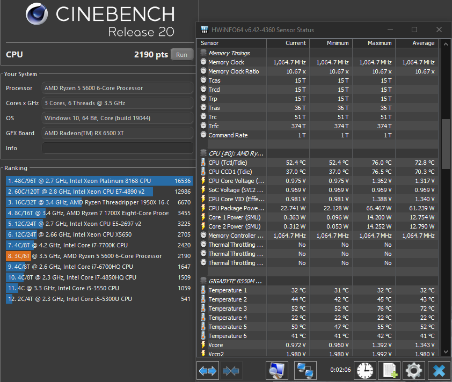Click the HWiNFO64 title bar app icon
The height and width of the screenshot is (382, 452).
pos(205,30)
